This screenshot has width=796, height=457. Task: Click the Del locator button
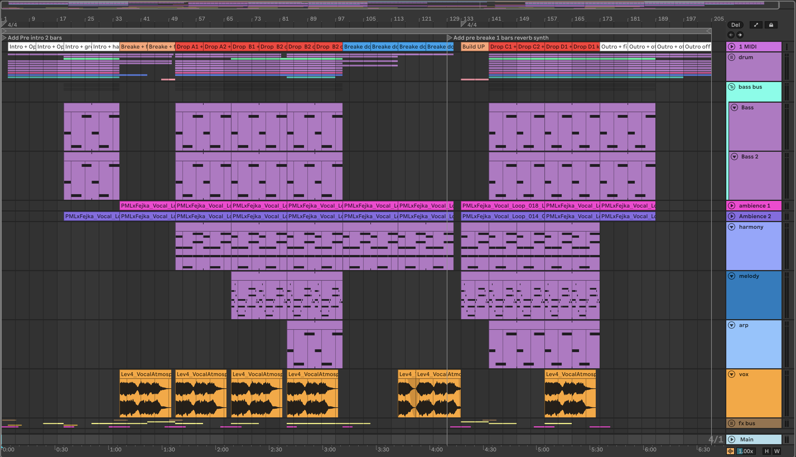735,25
